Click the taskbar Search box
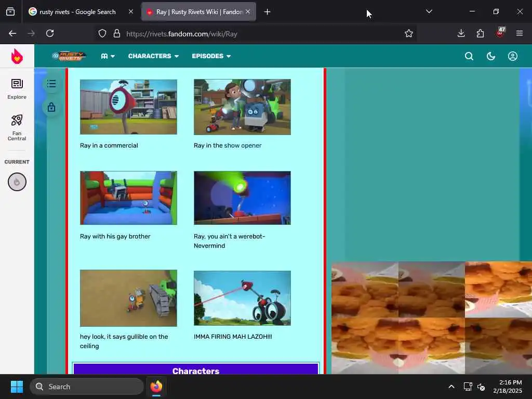The width and height of the screenshot is (532, 399). point(87,387)
